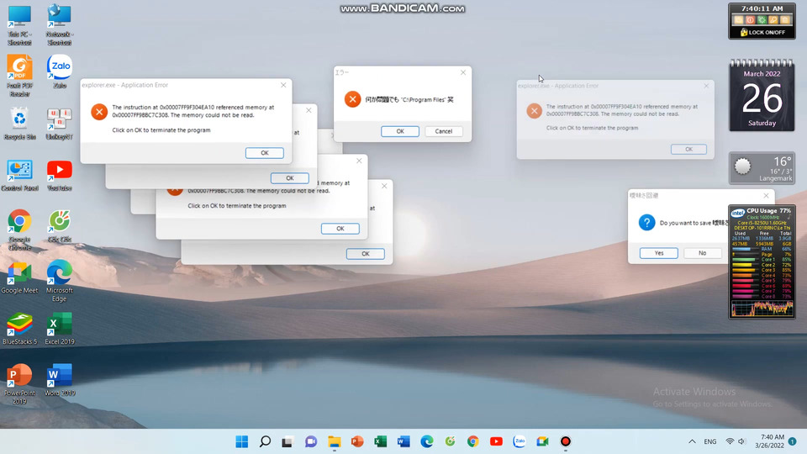The height and width of the screenshot is (454, 807).
Task: Launch Microsoft Edge desktop shortcut
Action: 59,281
